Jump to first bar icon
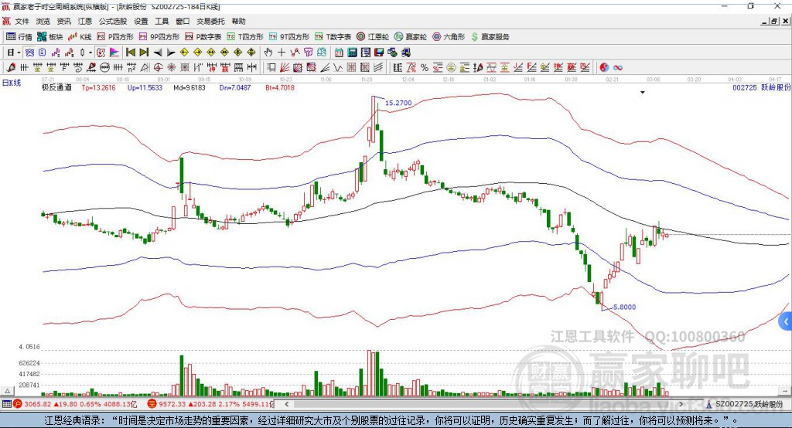 point(130,53)
